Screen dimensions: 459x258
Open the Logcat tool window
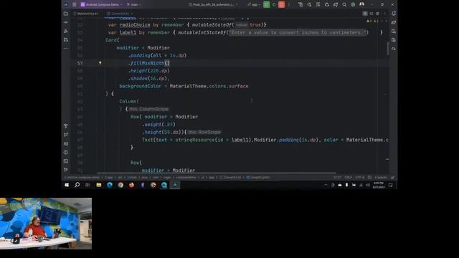point(66,143)
